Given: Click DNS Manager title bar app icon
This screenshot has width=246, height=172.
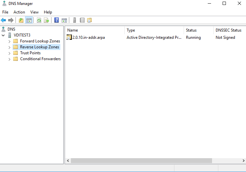Looking at the screenshot, I should (x=4, y=3).
